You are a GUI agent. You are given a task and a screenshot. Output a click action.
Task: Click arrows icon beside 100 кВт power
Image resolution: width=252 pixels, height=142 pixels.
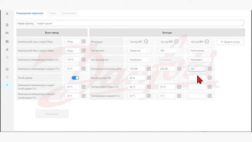pos(149,69)
